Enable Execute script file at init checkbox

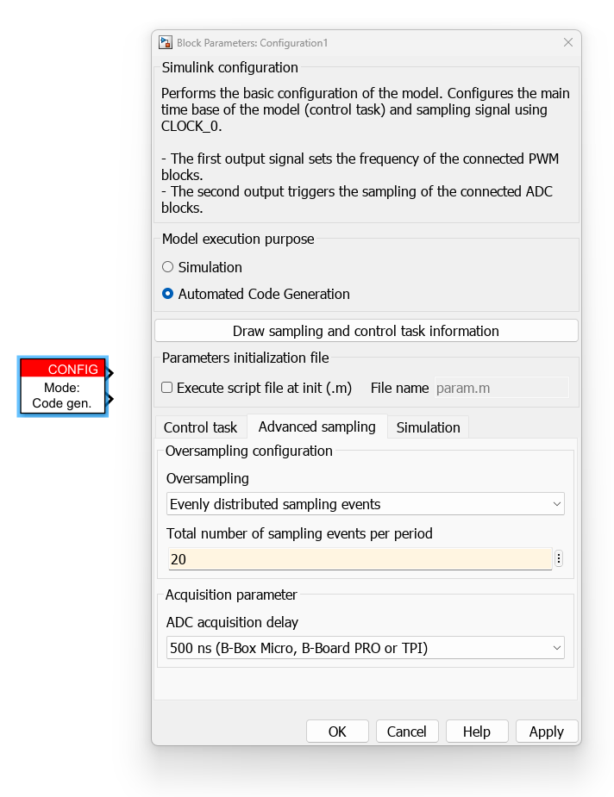coord(166,388)
